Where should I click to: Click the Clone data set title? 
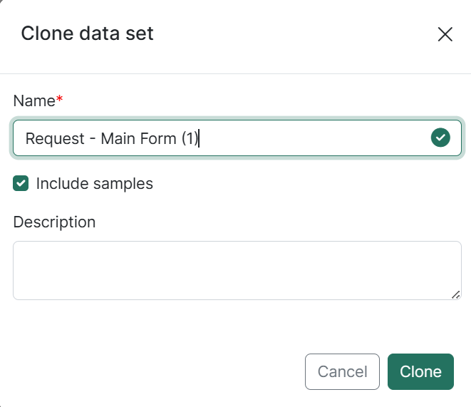pyautogui.click(x=87, y=34)
